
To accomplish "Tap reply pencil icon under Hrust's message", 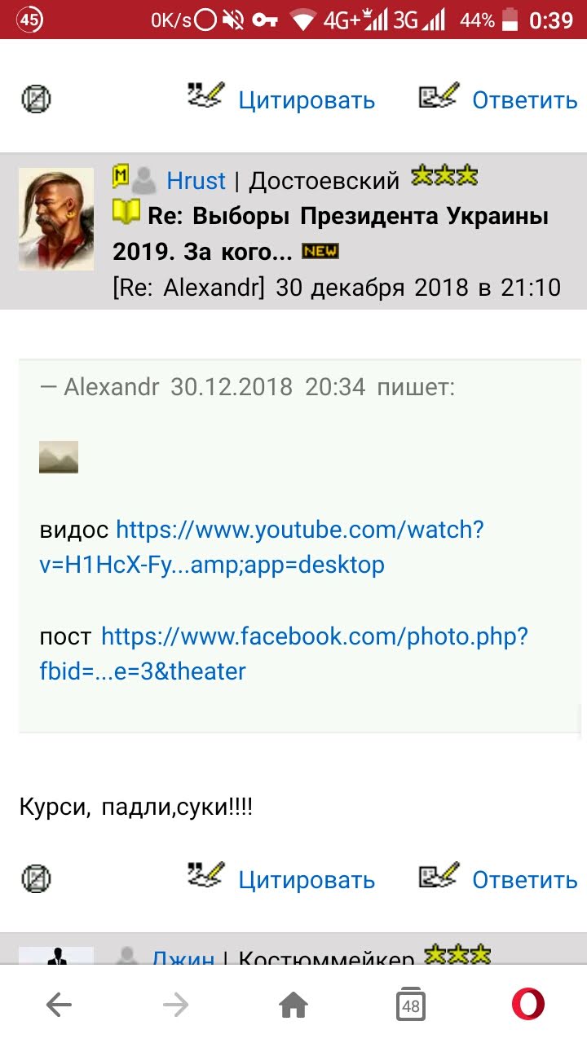I will (x=439, y=874).
